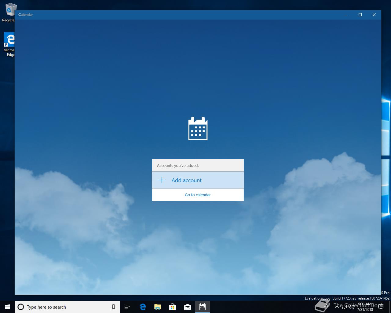
Task: Select the Recycle Bin desktop icon
Action: pyautogui.click(x=9, y=13)
